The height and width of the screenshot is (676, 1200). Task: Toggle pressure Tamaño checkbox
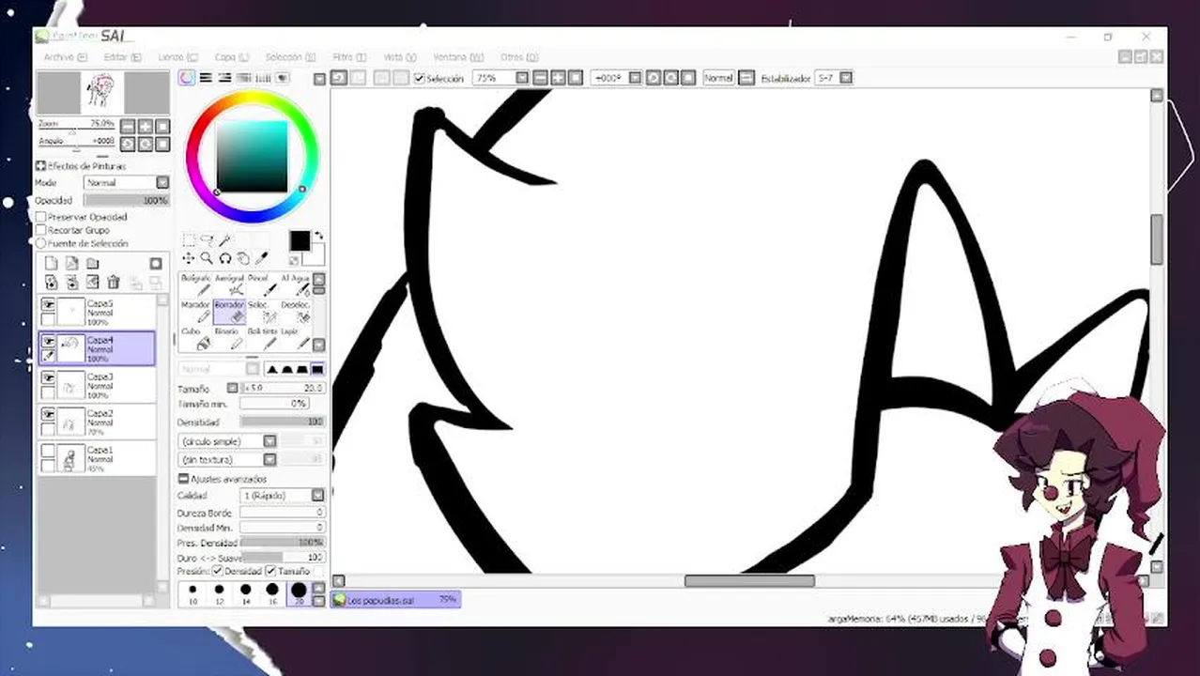coord(271,571)
